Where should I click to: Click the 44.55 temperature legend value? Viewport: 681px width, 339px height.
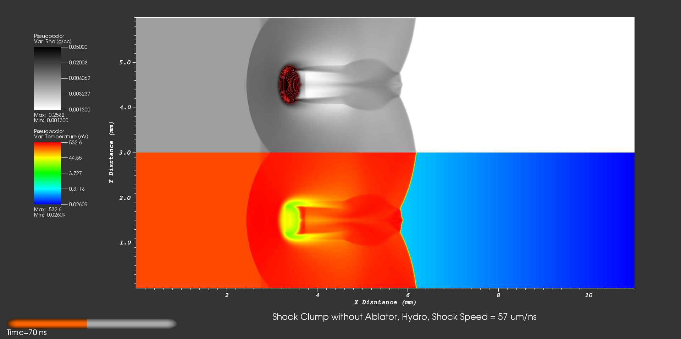pyautogui.click(x=75, y=158)
